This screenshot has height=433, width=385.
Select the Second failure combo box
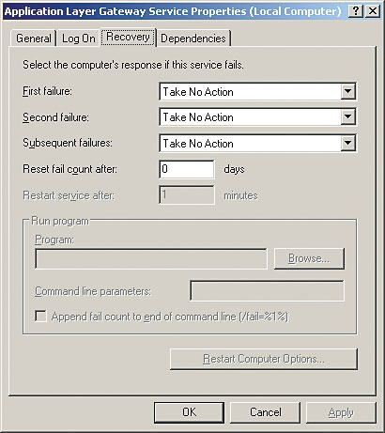(x=257, y=117)
